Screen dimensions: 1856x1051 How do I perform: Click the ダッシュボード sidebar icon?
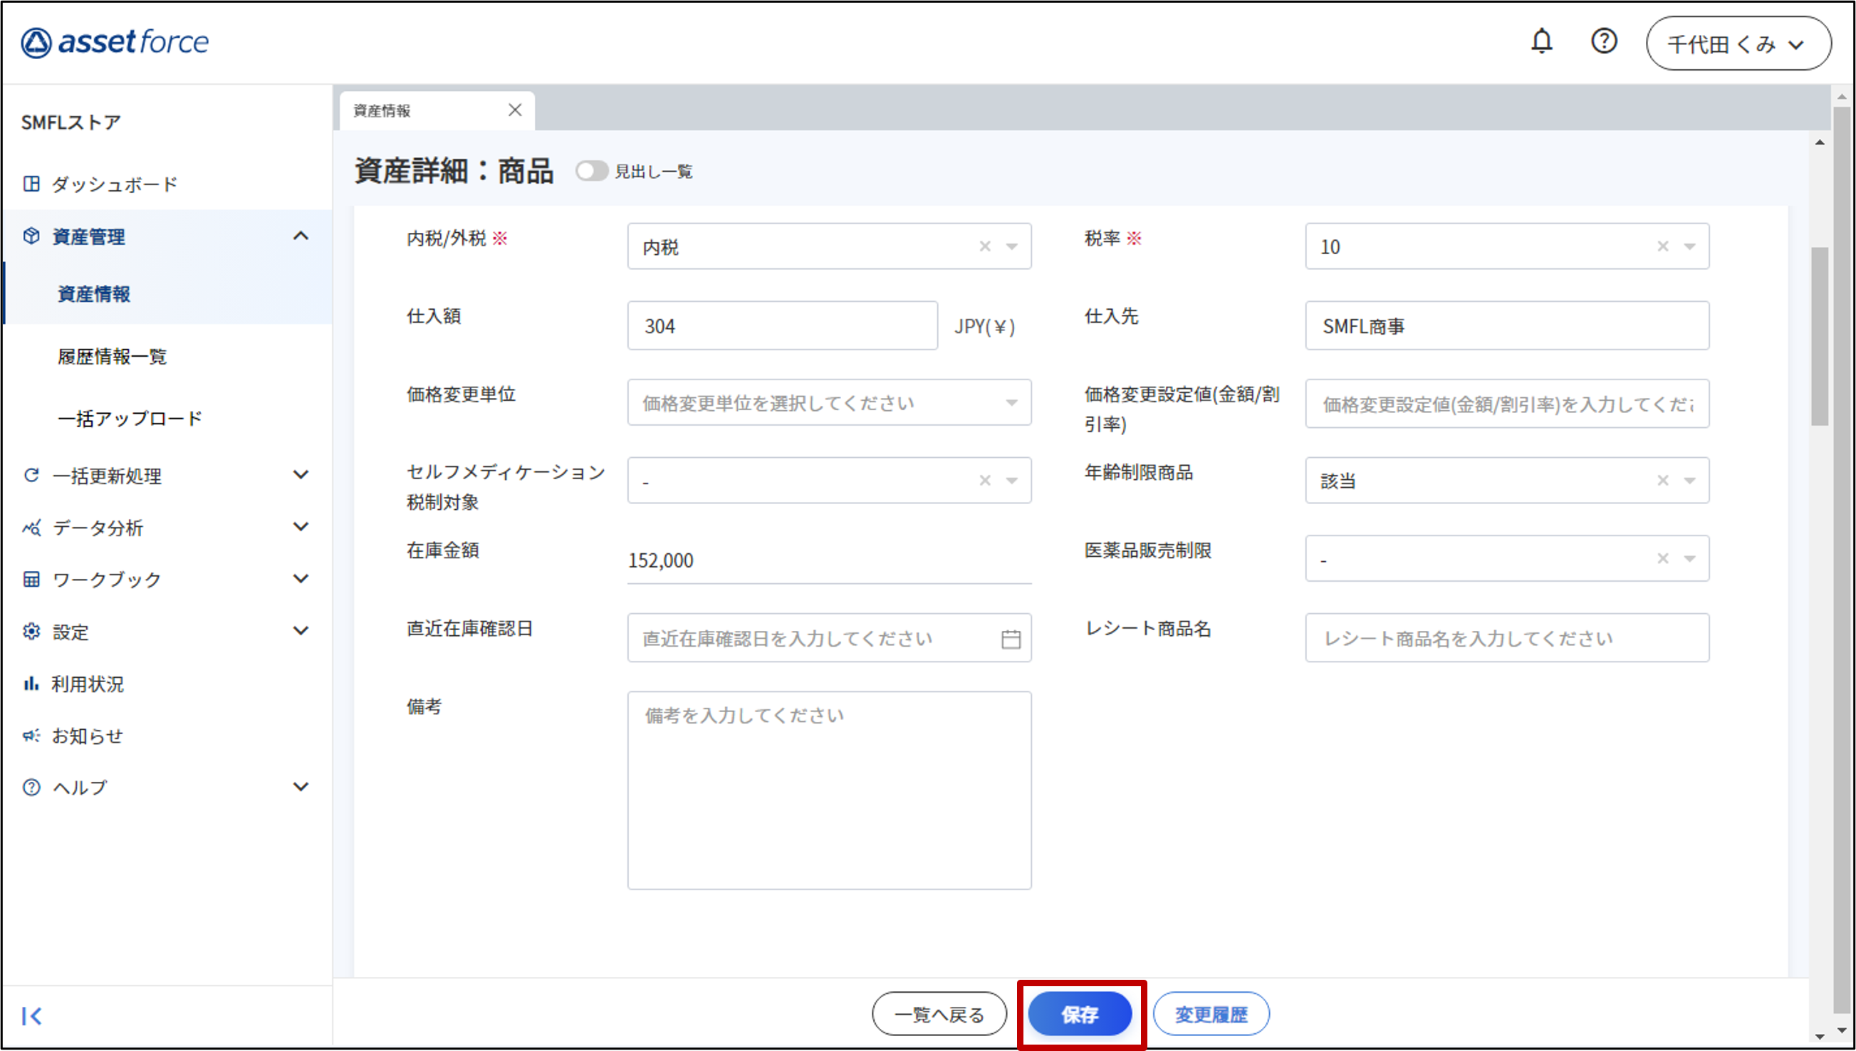[x=31, y=184]
